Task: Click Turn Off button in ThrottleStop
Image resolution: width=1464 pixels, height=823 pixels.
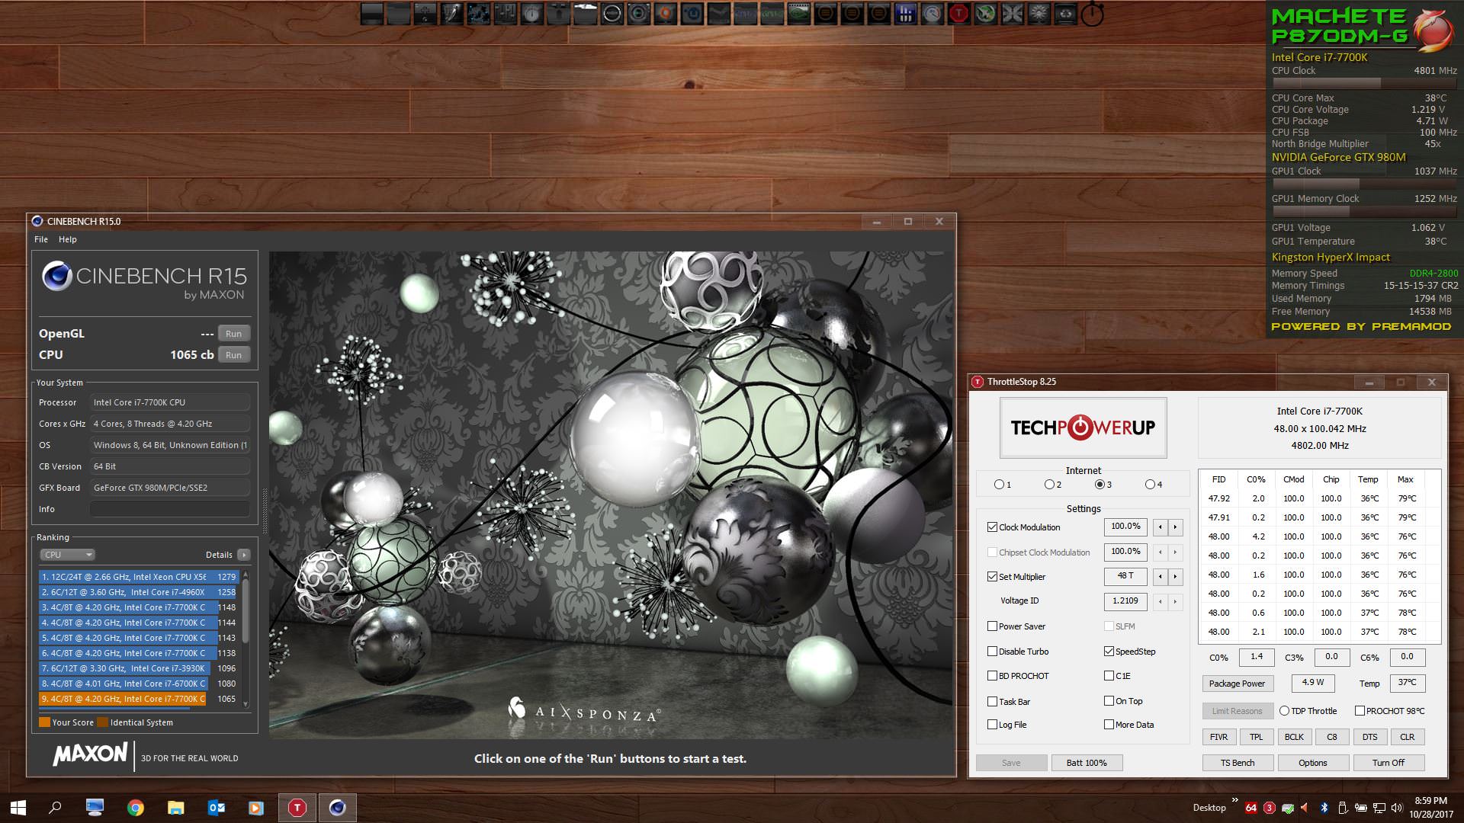Action: [x=1389, y=763]
